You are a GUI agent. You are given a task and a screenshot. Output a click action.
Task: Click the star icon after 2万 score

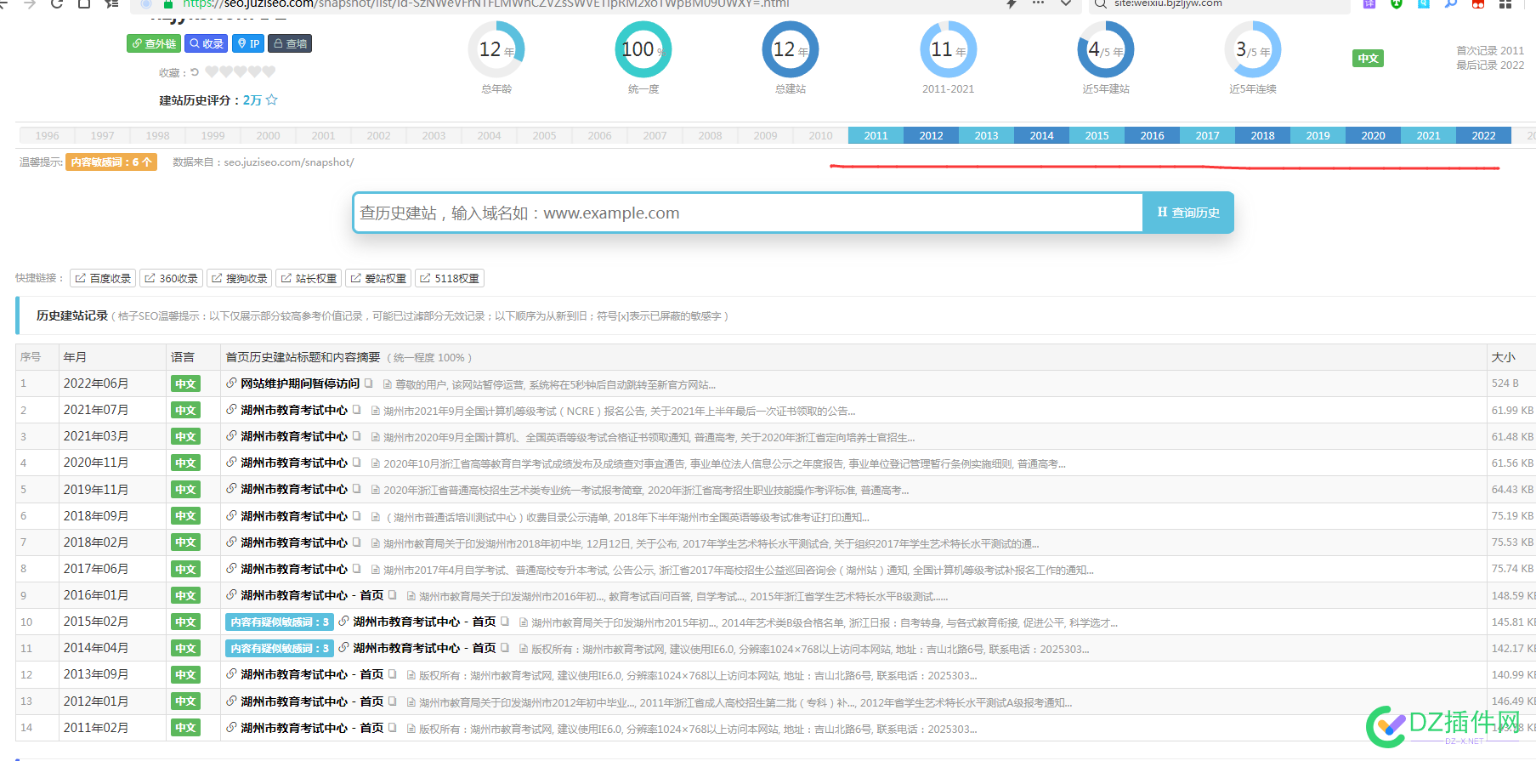[x=272, y=99]
